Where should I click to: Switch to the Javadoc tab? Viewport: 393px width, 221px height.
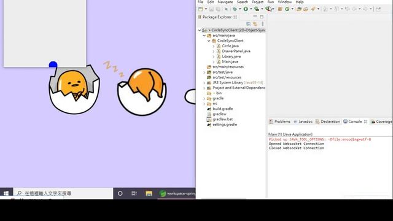[303, 122]
